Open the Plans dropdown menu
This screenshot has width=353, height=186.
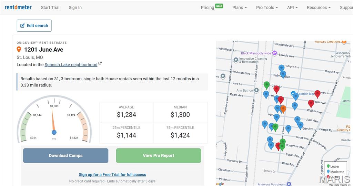coord(239,8)
